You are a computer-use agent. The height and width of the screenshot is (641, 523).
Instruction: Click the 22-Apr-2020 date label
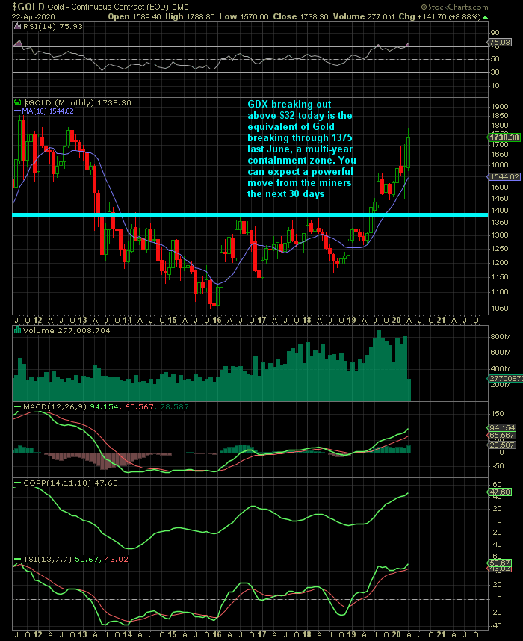33,17
